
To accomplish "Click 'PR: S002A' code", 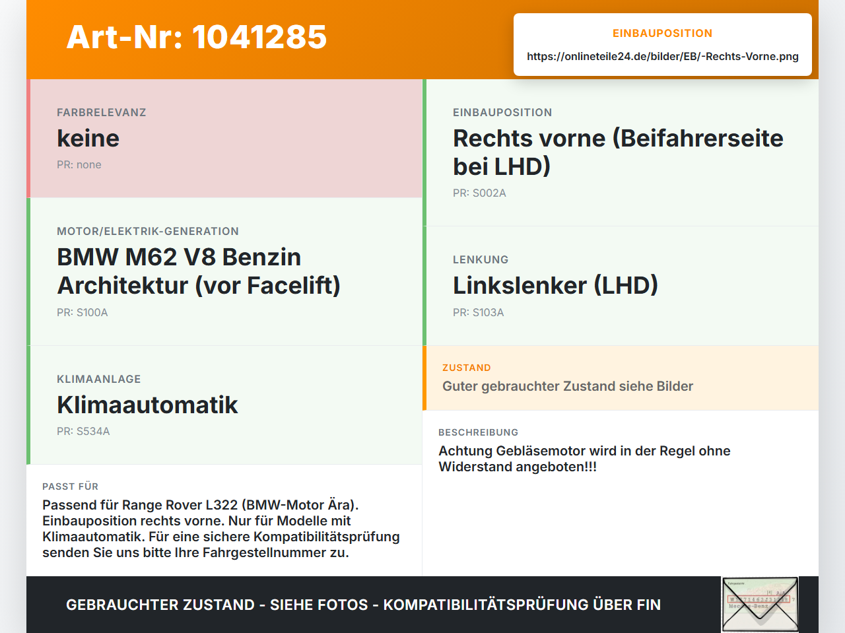I will 479,193.
